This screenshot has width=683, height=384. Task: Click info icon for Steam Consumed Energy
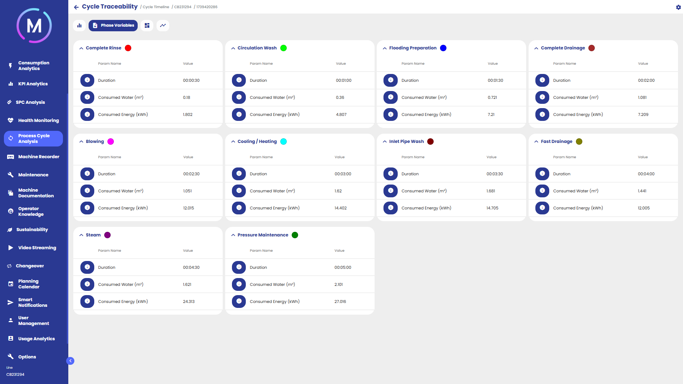click(x=87, y=302)
